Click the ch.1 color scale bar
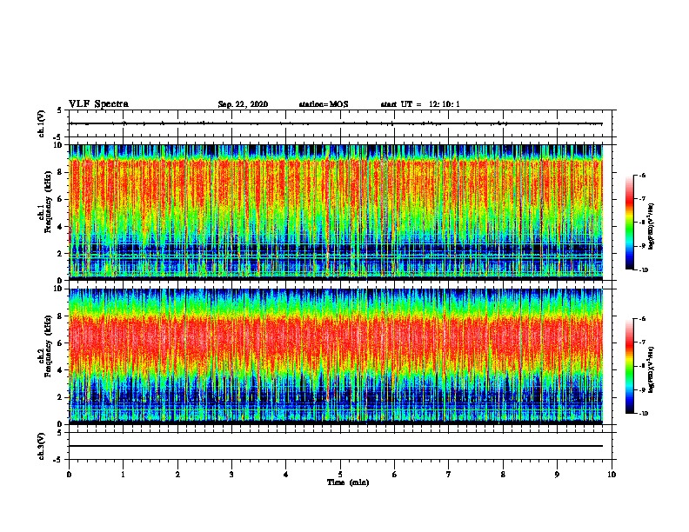 [630, 223]
